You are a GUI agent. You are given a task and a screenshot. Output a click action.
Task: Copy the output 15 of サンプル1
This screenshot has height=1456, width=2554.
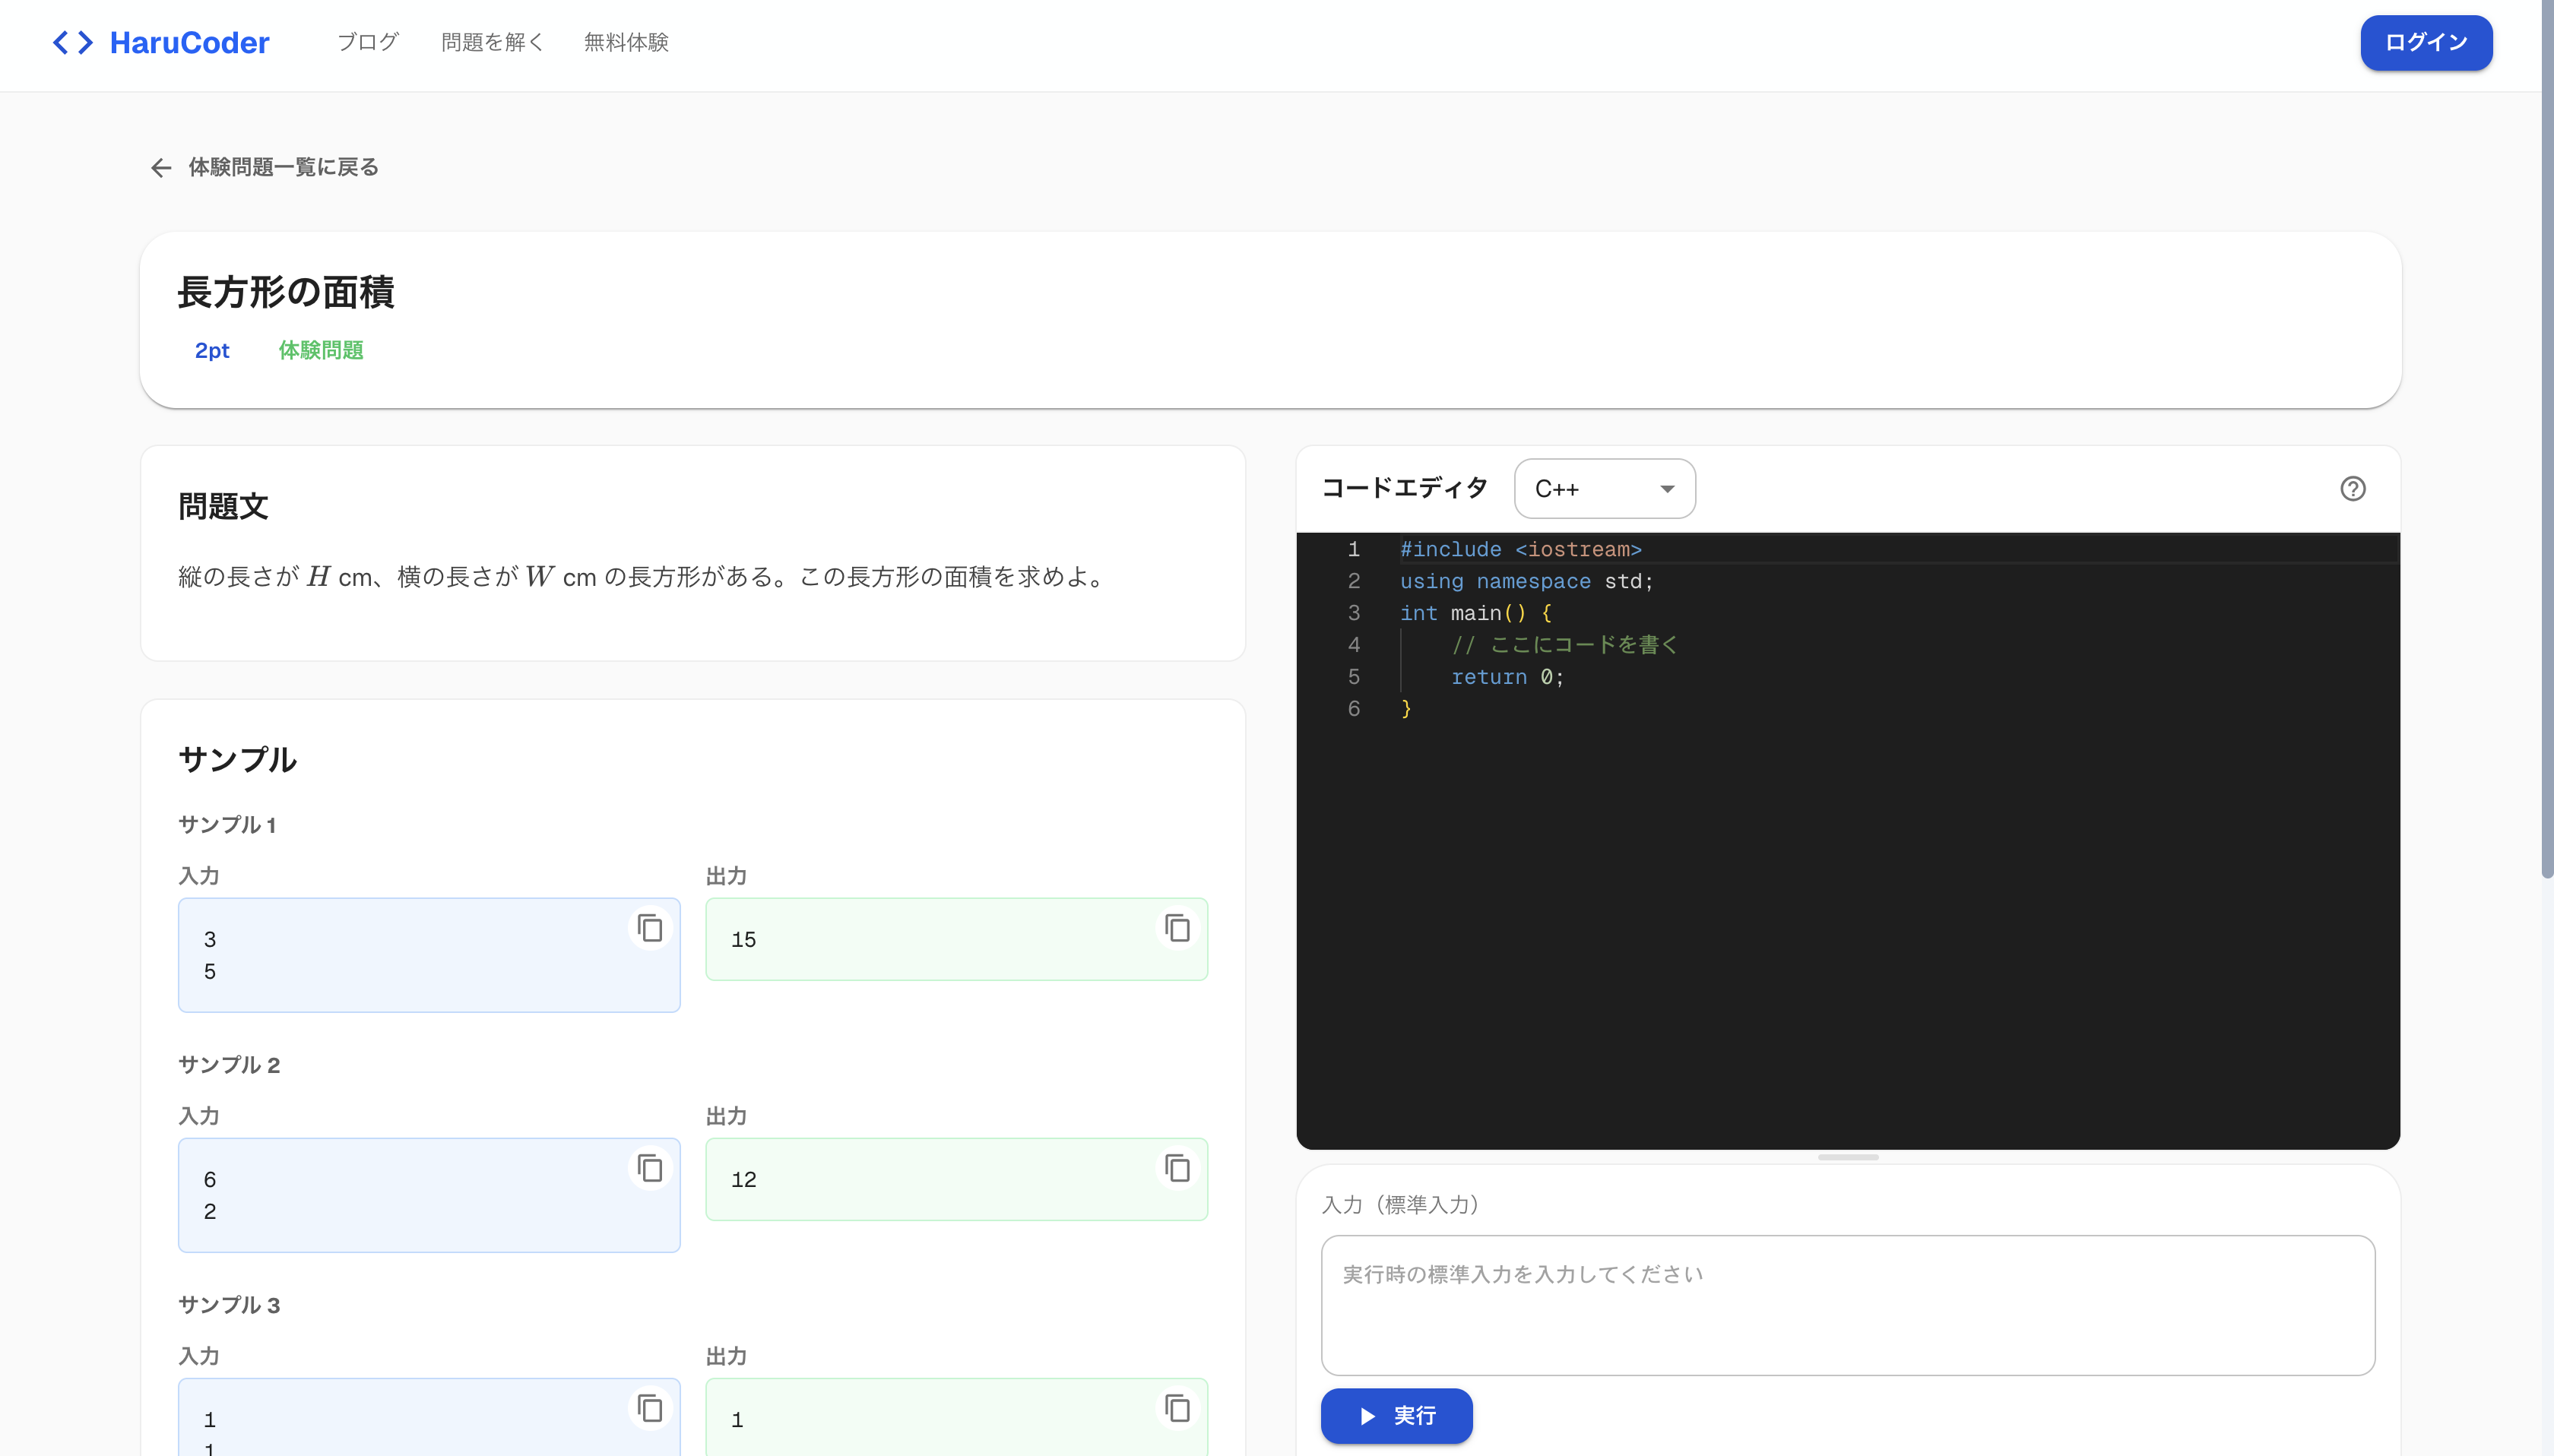[1178, 928]
